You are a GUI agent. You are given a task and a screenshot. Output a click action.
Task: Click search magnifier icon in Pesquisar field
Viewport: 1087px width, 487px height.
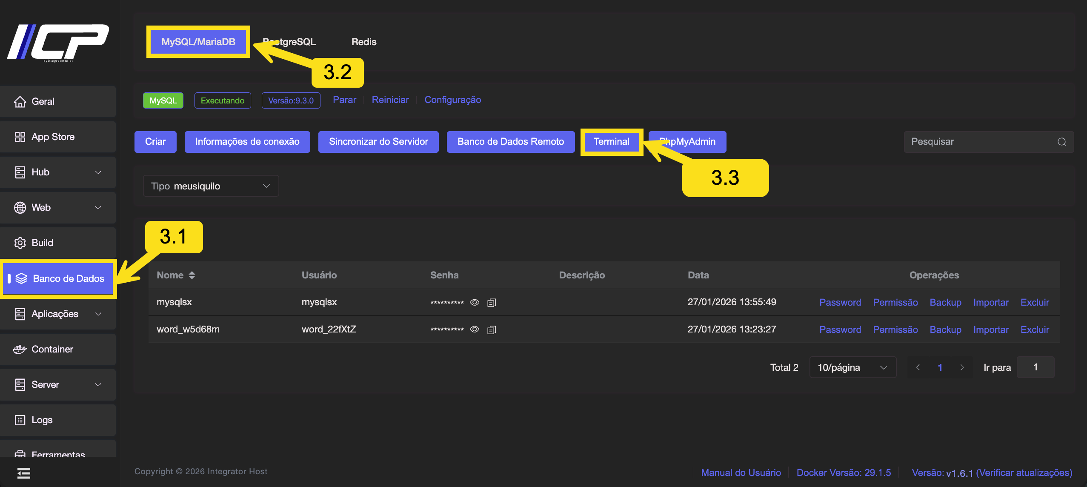click(x=1062, y=142)
